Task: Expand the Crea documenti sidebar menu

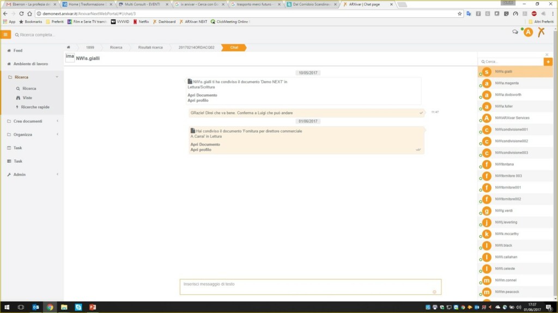Action: coord(57,121)
